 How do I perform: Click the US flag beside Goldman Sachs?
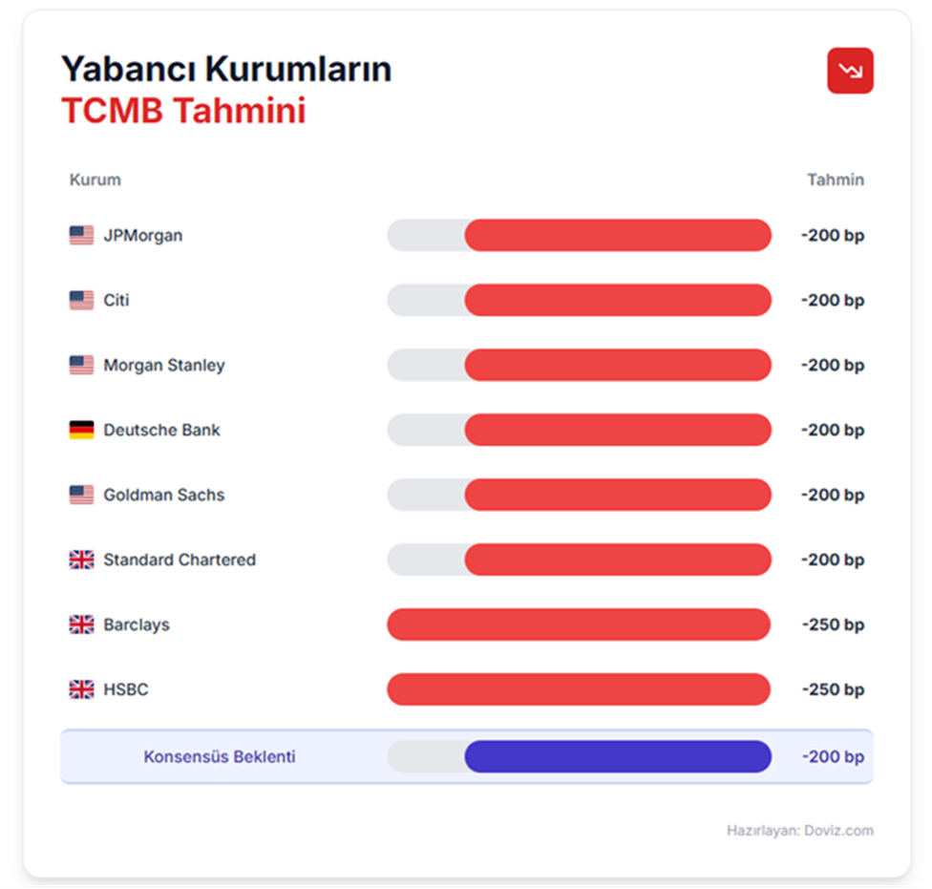(81, 496)
